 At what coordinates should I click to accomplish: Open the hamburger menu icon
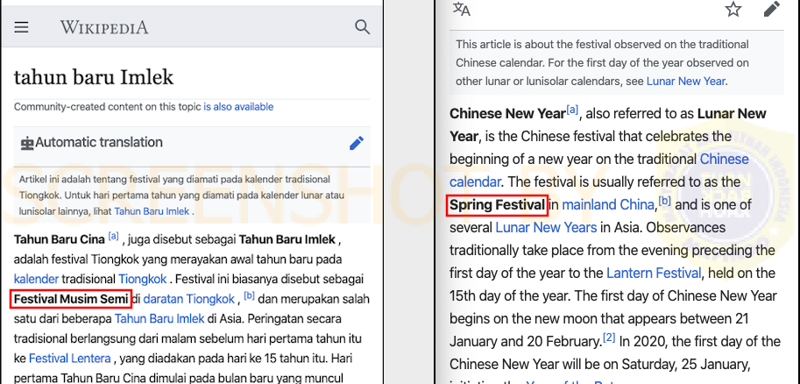21,27
